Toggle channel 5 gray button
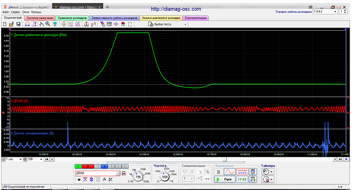 click(111, 167)
